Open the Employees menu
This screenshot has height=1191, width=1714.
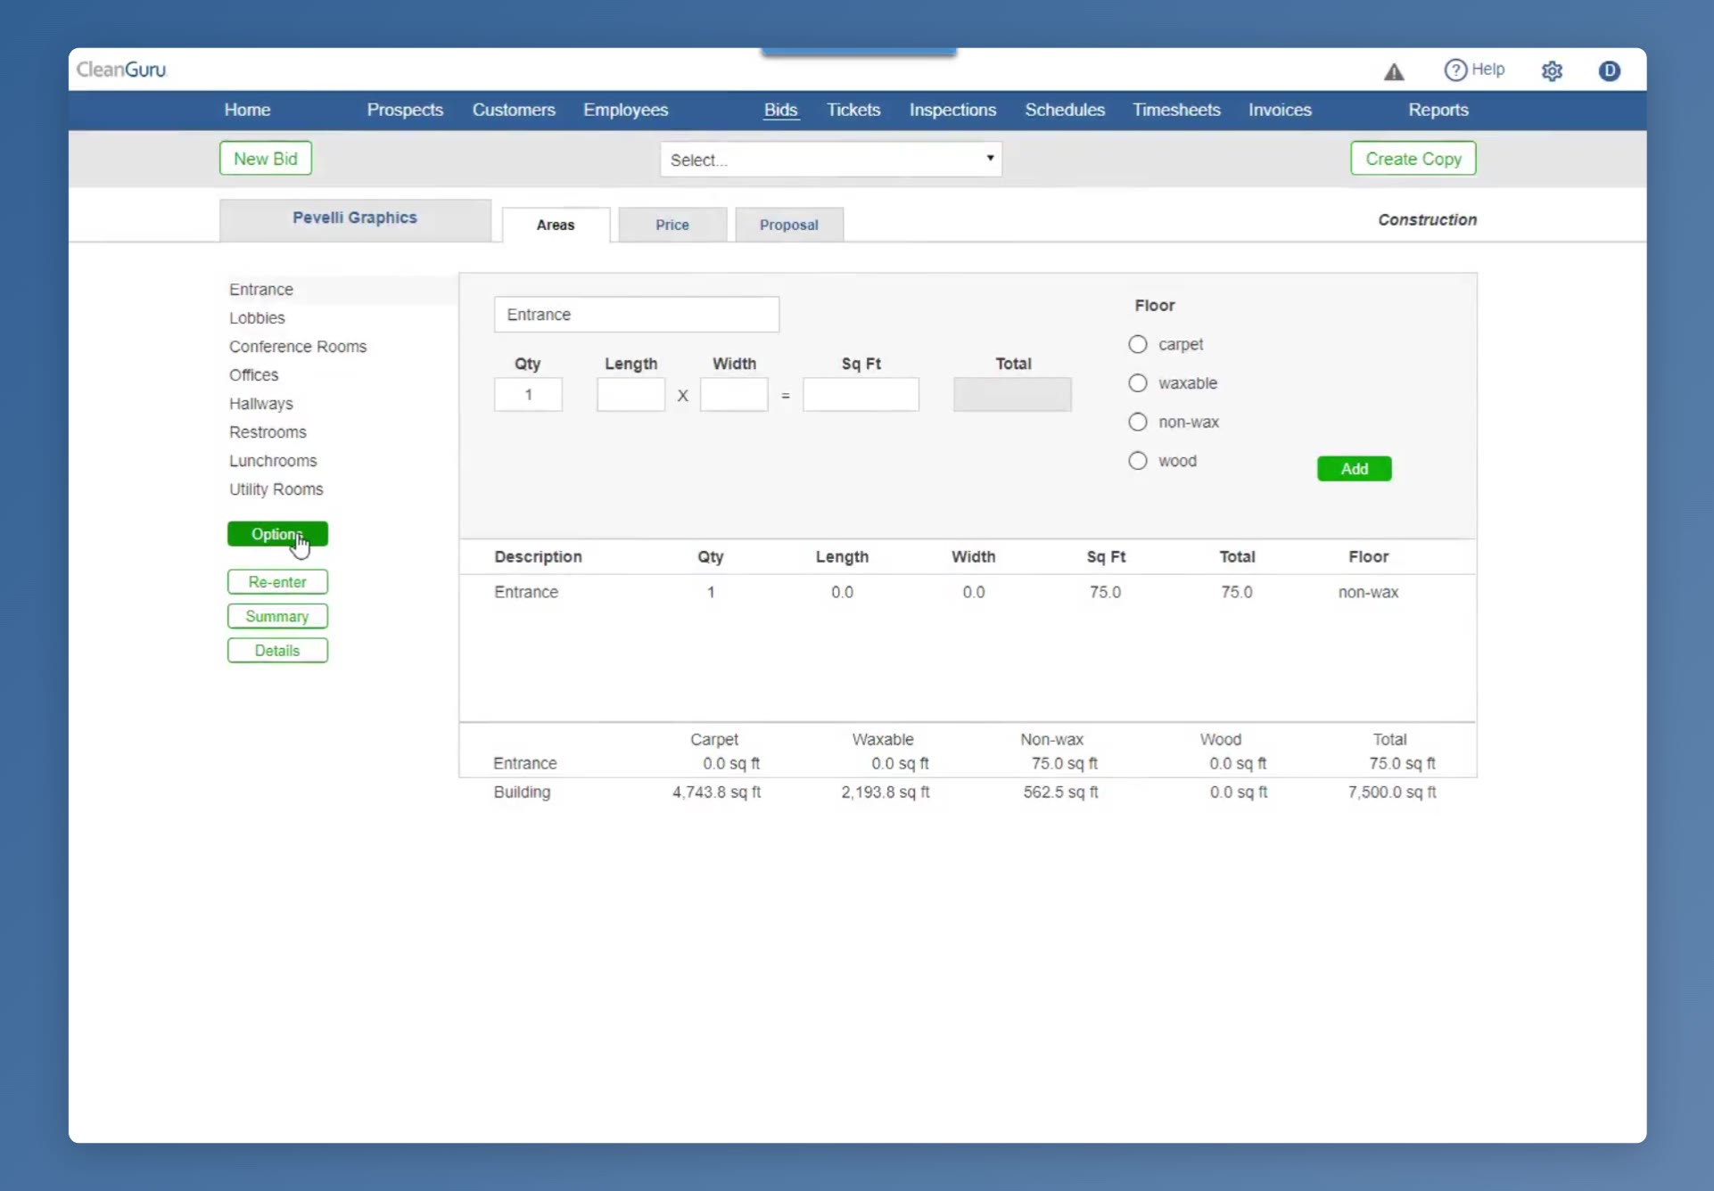pos(625,110)
